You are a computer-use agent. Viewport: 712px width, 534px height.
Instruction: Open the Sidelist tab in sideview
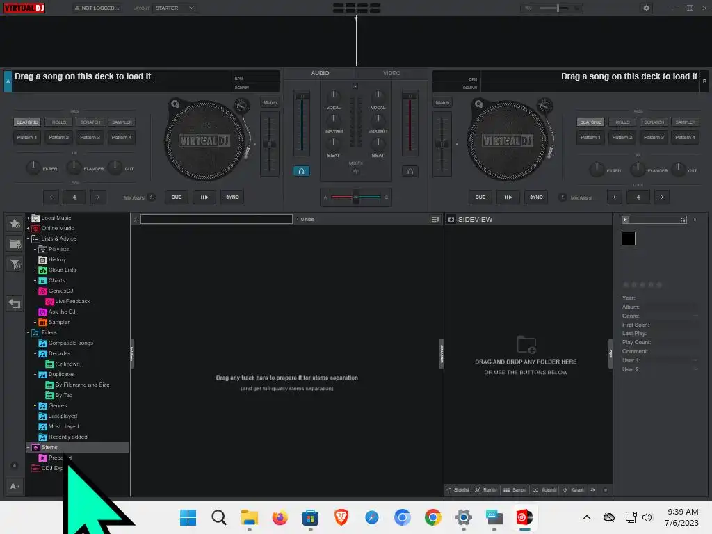point(458,490)
